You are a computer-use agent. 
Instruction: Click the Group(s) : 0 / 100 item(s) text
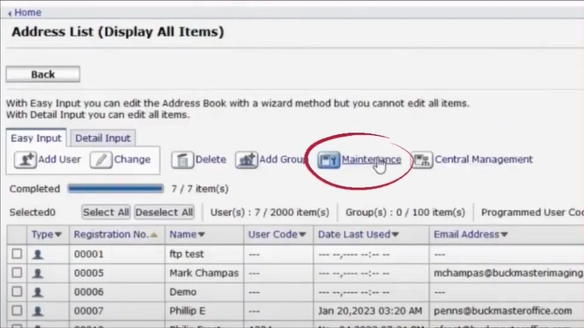(x=405, y=213)
